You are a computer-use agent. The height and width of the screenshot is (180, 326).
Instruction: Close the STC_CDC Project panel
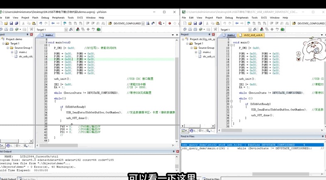(213, 34)
